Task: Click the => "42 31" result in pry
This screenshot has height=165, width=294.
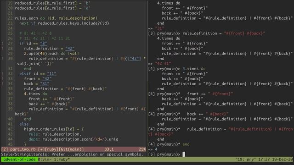Action: pyautogui.click(x=159, y=64)
